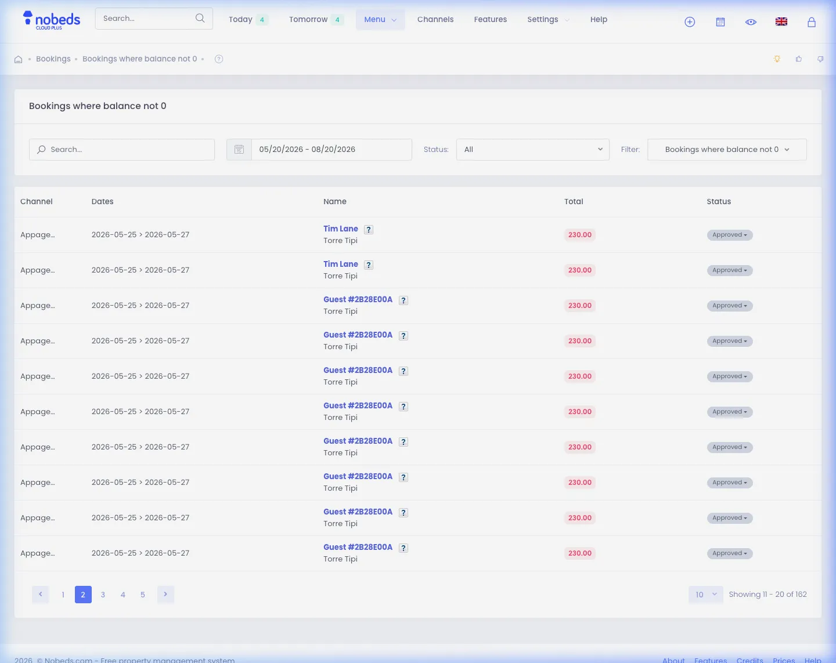Click current page 2 button

point(83,595)
